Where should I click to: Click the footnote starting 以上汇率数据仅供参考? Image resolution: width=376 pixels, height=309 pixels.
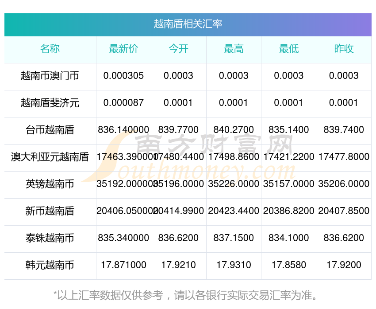[x=185, y=295]
